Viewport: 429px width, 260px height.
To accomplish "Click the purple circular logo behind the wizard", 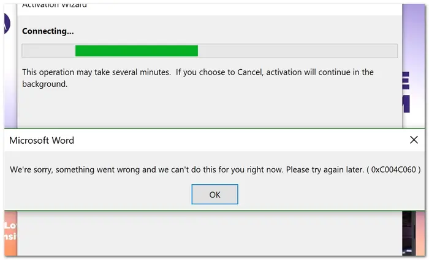I will pyautogui.click(x=6, y=24).
